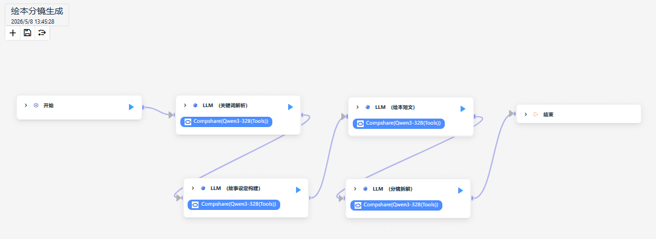Select the LLM (分镜拆解) node title
This screenshot has width=656, height=239.
coord(393,189)
